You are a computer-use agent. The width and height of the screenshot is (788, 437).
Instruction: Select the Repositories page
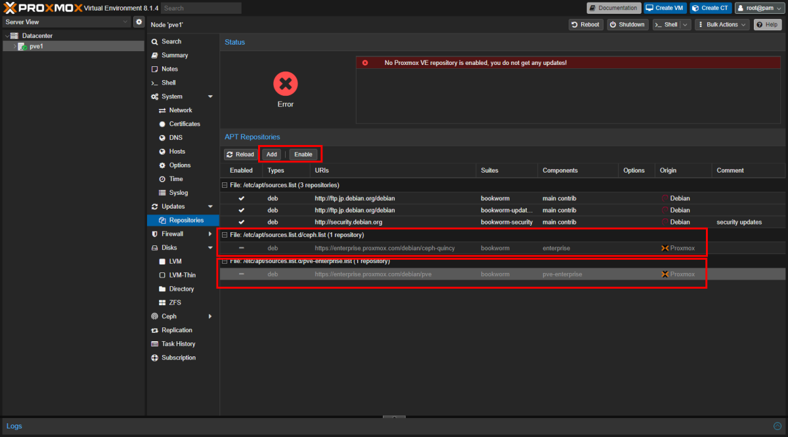click(x=183, y=220)
